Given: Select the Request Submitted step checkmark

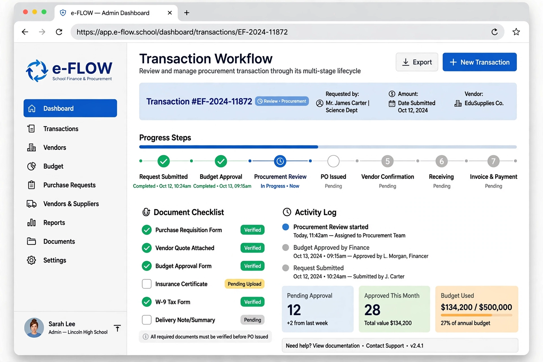Looking at the screenshot, I should click(163, 161).
